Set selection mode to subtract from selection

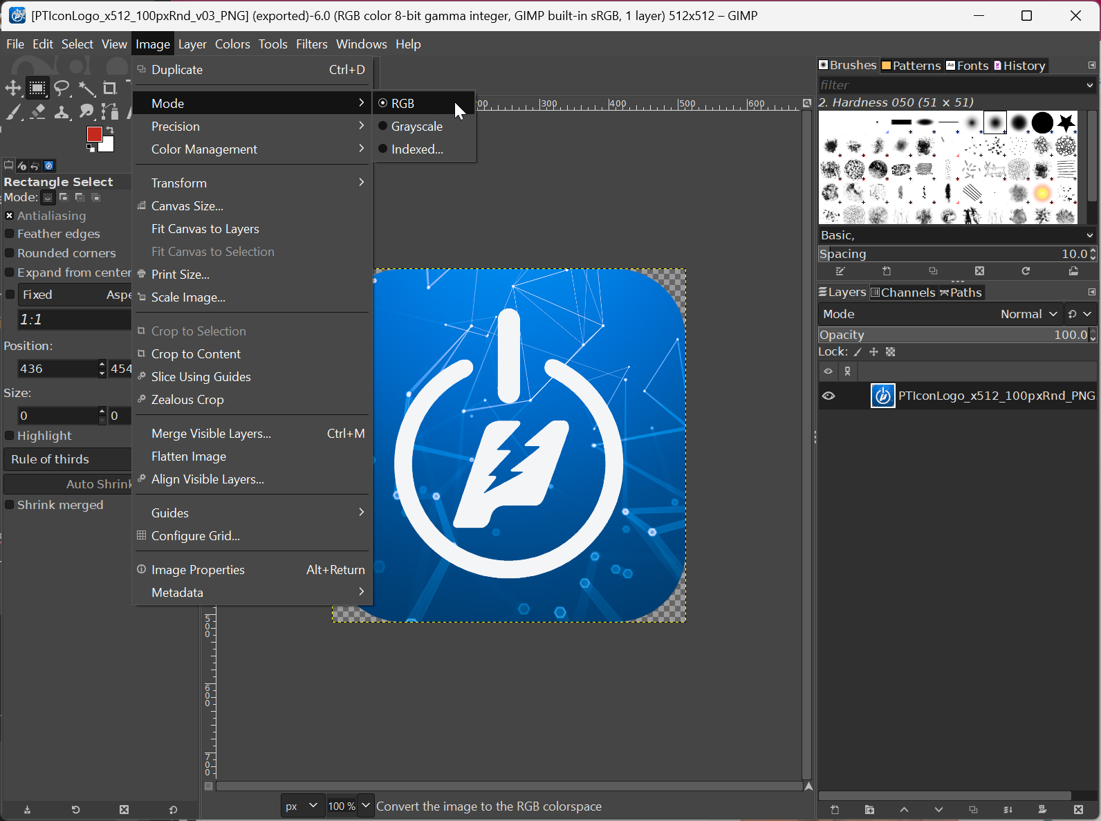pyautogui.click(x=80, y=198)
